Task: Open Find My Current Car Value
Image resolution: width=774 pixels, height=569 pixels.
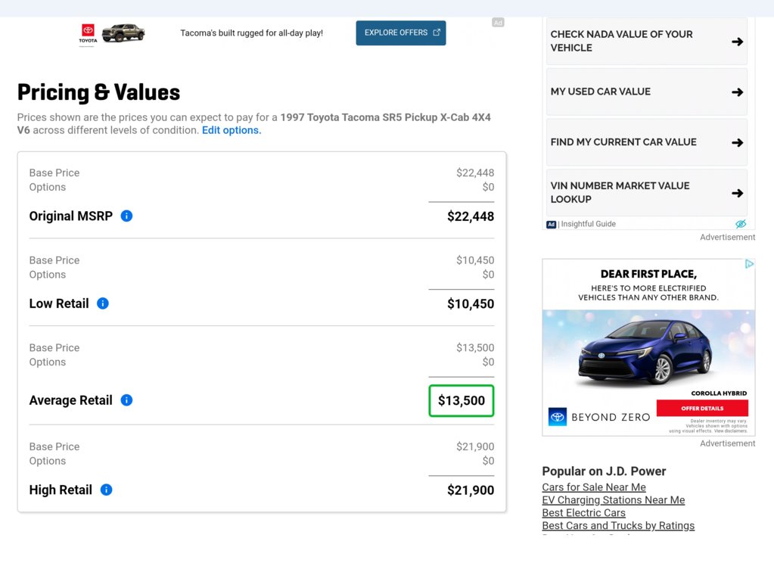Action: pos(647,142)
